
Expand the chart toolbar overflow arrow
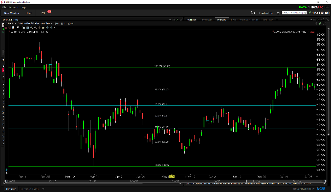tap(54, 28)
